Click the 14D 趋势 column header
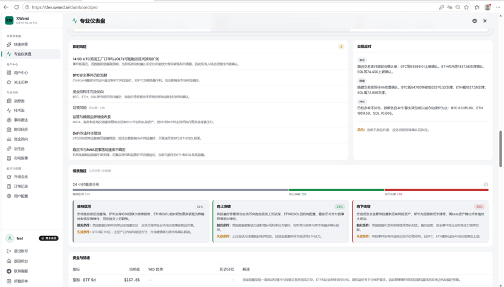The width and height of the screenshot is (504, 287). (156, 269)
